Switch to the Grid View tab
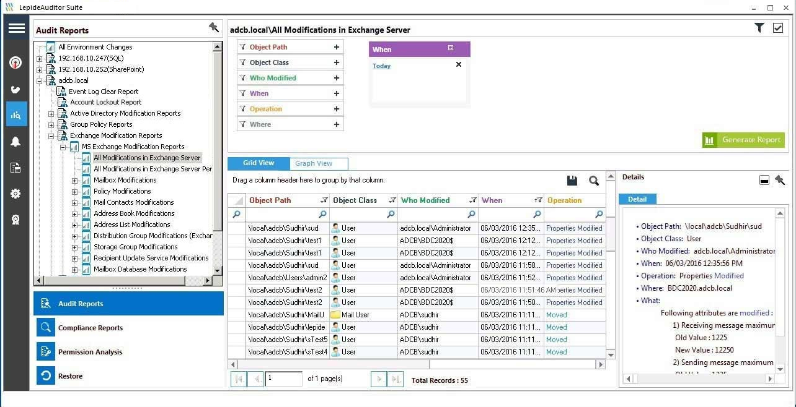 [259, 163]
